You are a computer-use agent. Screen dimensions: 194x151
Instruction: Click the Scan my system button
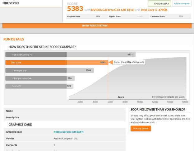coord(141,129)
